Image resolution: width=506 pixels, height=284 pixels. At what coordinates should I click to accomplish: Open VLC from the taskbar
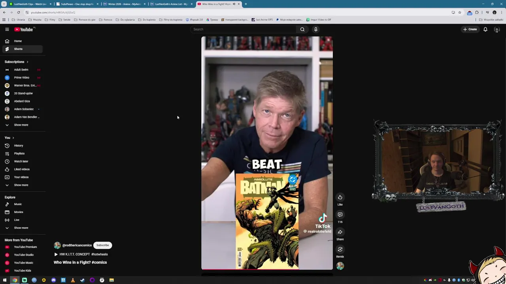(73, 280)
